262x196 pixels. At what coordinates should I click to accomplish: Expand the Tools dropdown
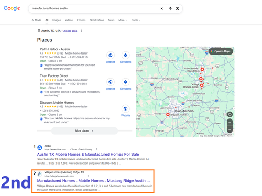pyautogui.click(x=136, y=20)
